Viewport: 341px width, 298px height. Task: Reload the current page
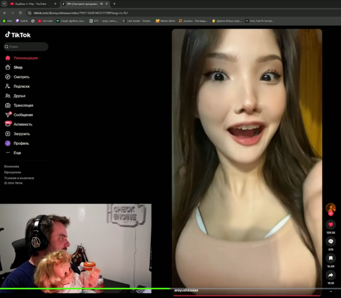20,13
